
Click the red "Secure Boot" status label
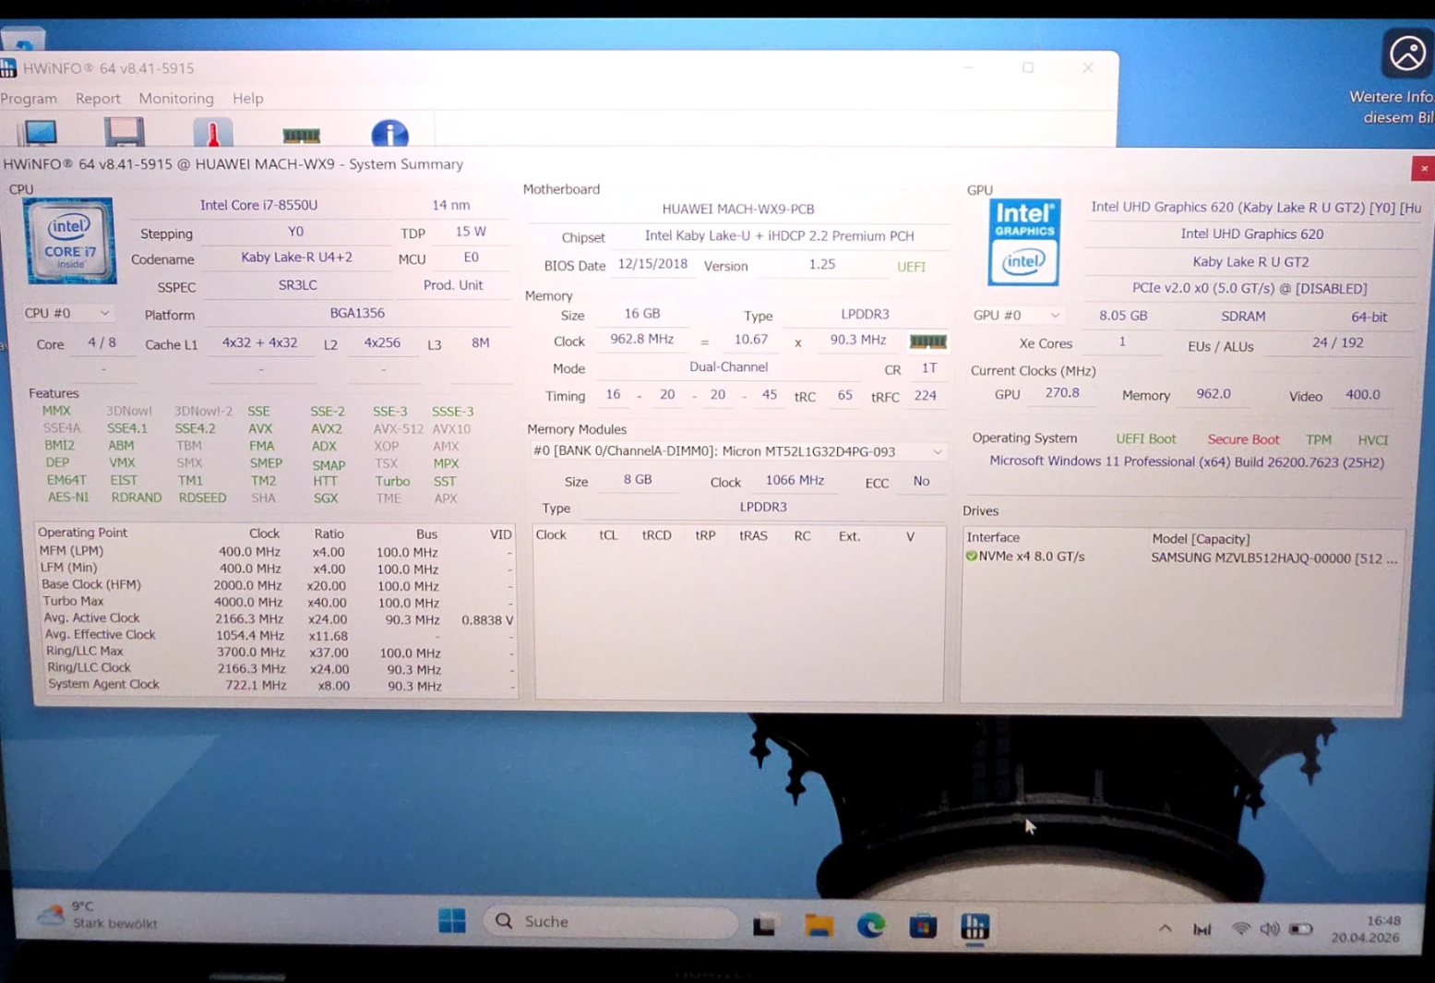[1243, 440]
